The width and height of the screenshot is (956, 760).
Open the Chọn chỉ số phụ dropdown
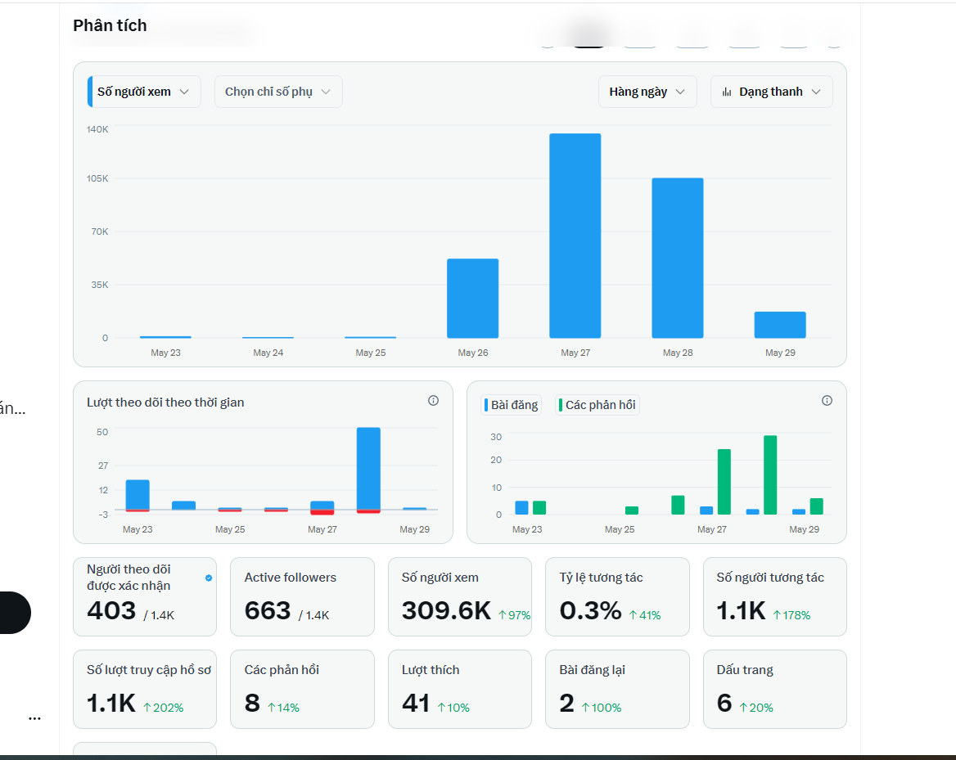pos(278,92)
